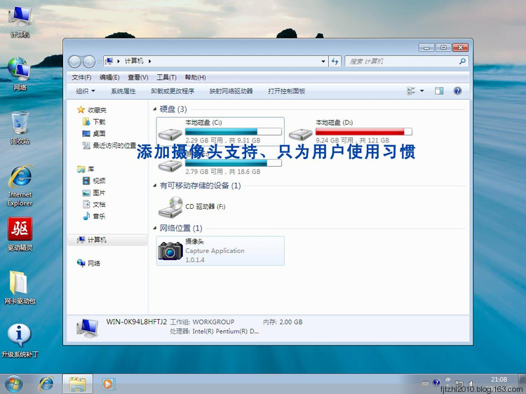Select the CD 驱动器 (F:) drive icon
The width and height of the screenshot is (526, 394).
[x=170, y=207]
